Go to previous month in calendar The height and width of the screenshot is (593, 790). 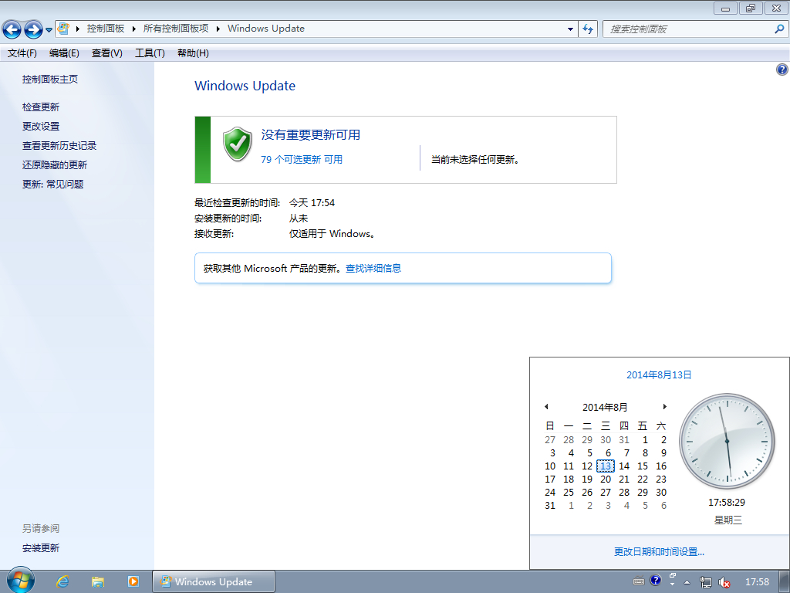(x=546, y=406)
